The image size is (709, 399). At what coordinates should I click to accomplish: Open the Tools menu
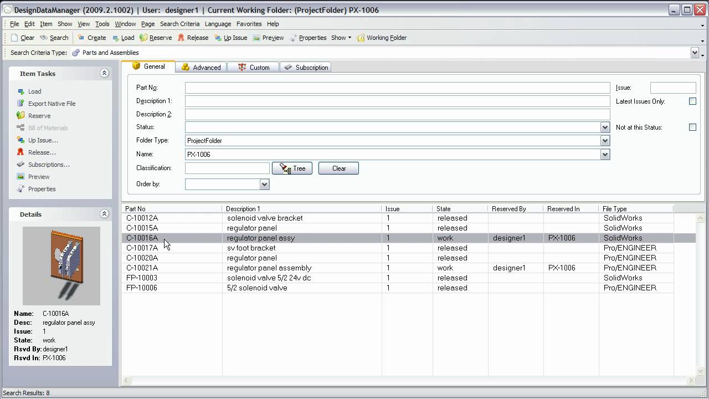(x=102, y=24)
